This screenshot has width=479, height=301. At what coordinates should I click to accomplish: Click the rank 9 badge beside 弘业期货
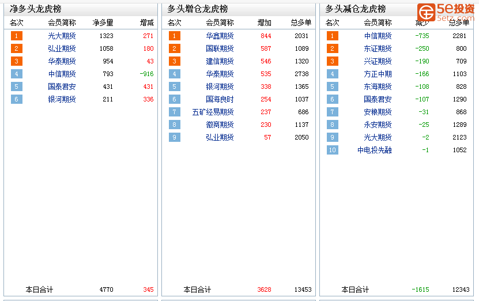click(x=175, y=137)
